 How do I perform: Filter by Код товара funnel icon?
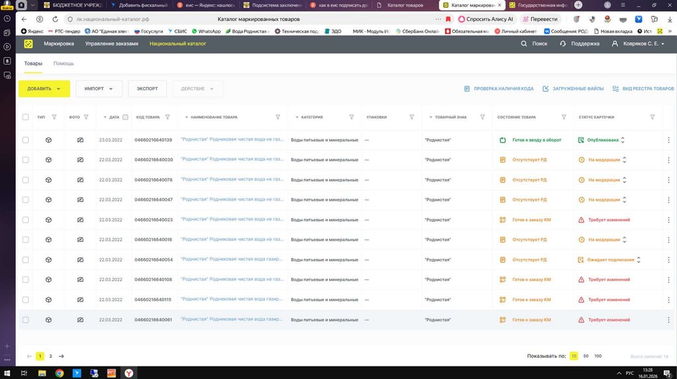[x=167, y=117]
